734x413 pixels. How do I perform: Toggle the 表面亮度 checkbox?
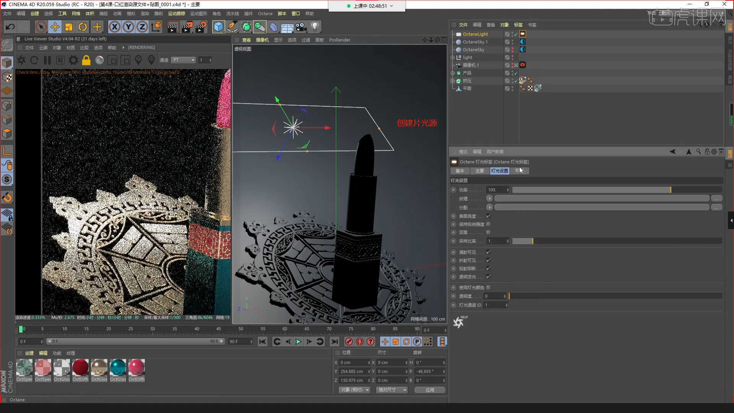[488, 216]
